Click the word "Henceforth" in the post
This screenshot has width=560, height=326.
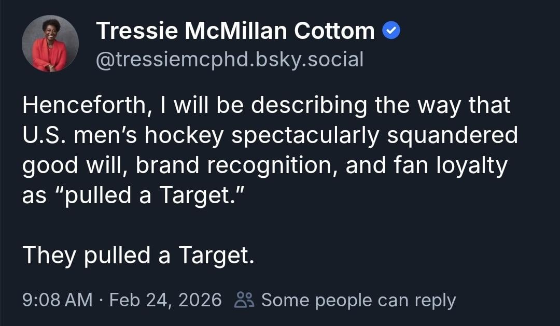[82, 106]
